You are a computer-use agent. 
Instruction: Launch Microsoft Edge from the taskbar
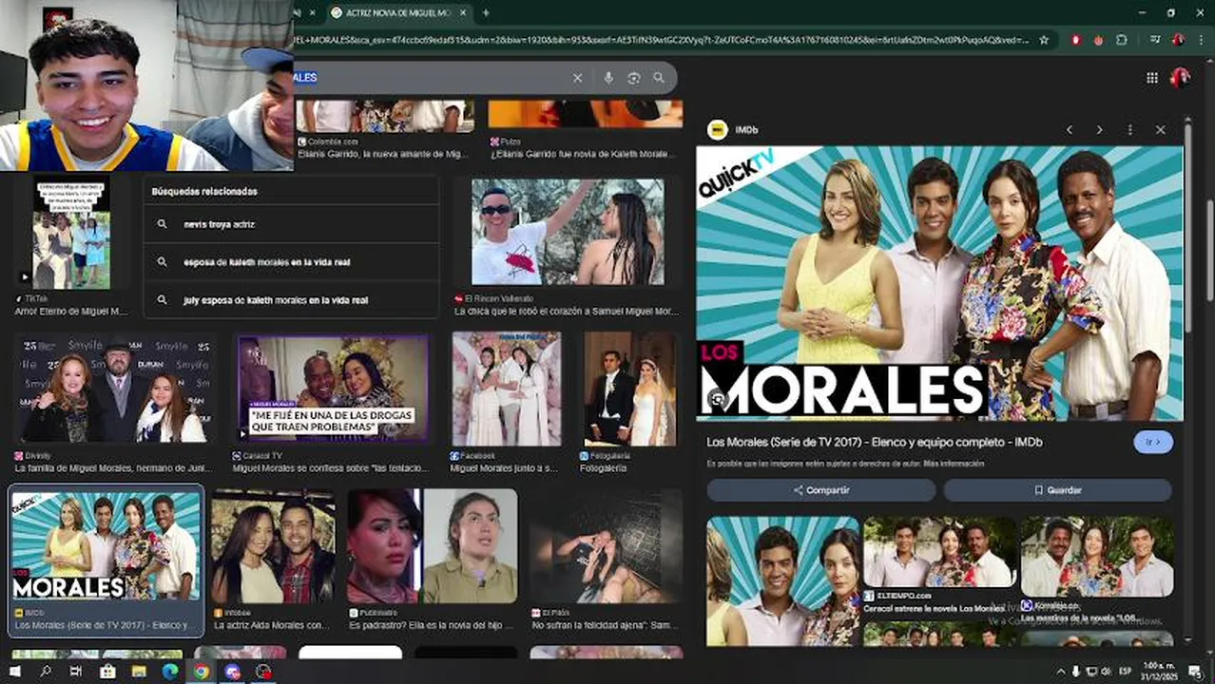pos(170,672)
